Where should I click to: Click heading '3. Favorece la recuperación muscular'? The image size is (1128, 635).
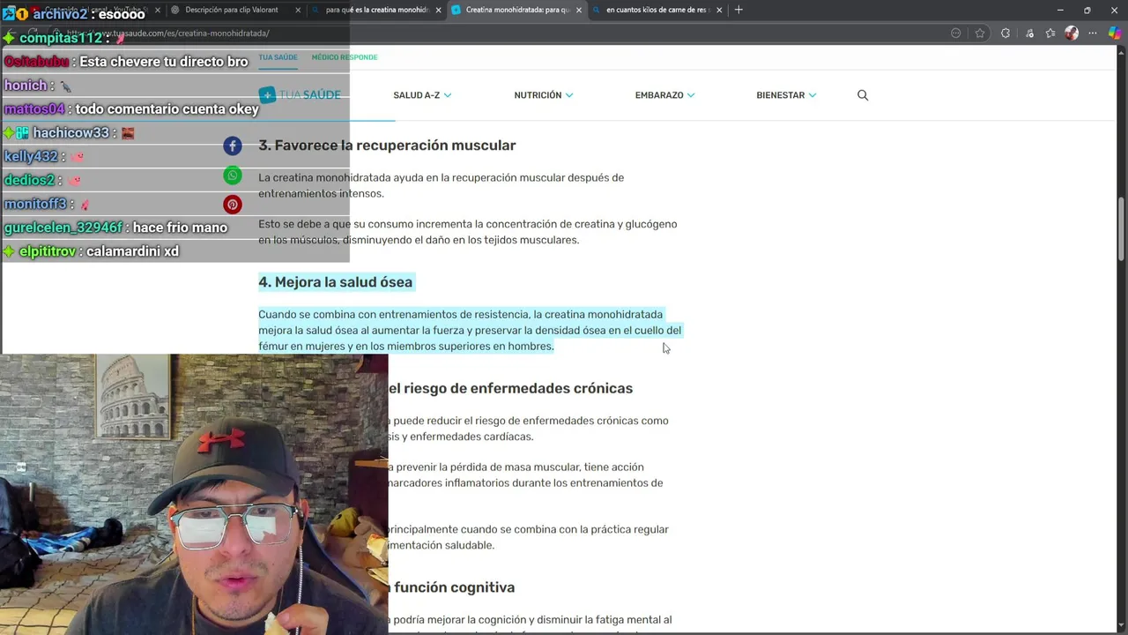(x=387, y=146)
